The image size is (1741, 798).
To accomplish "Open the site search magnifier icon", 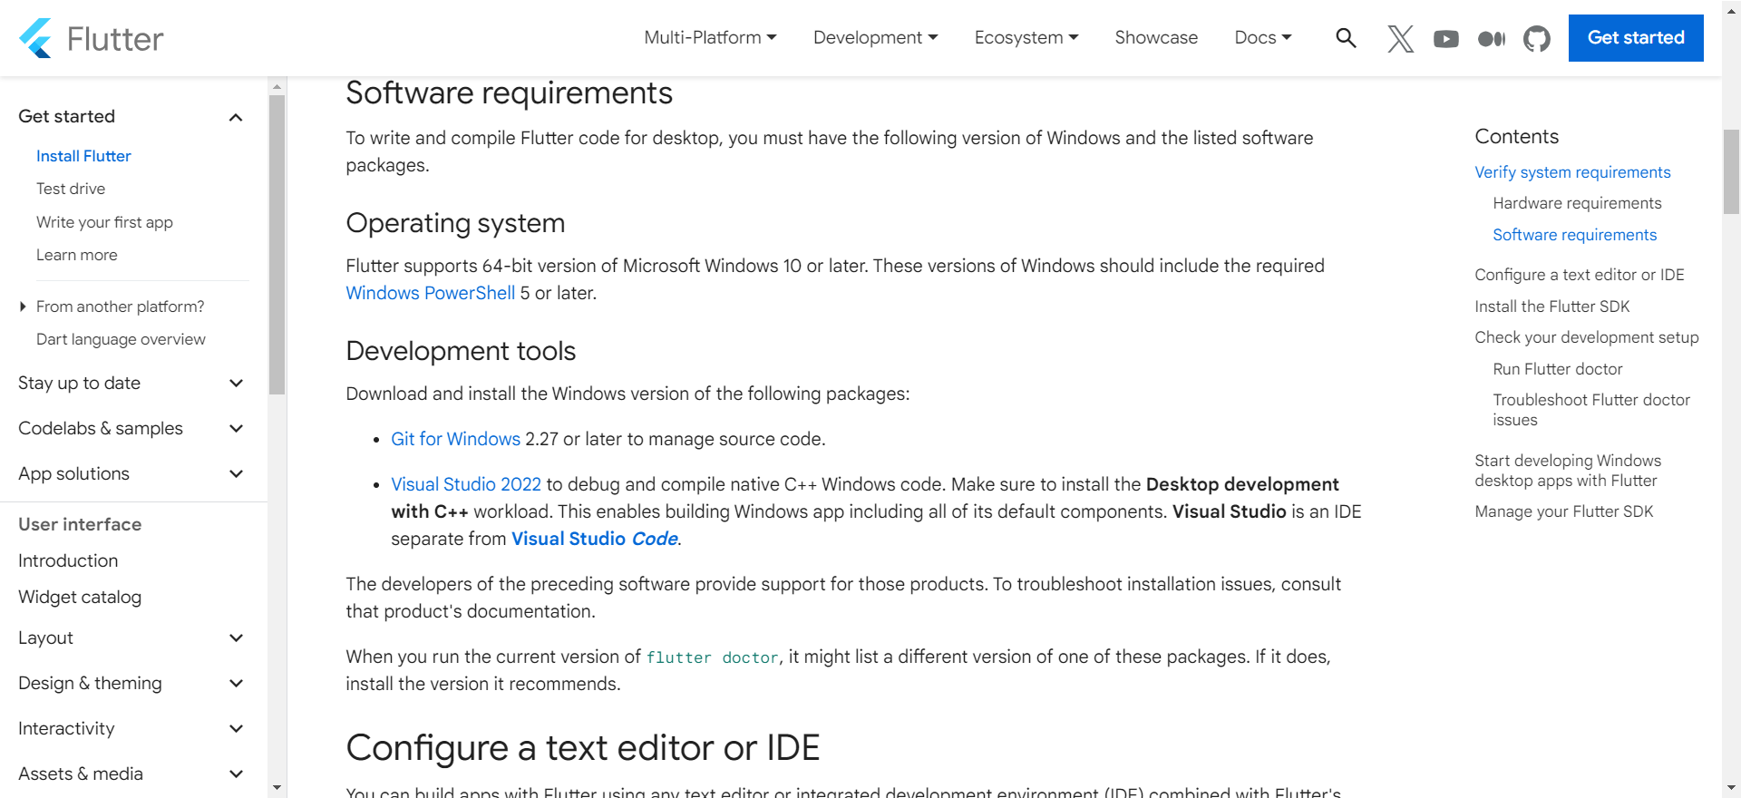I will pos(1346,38).
